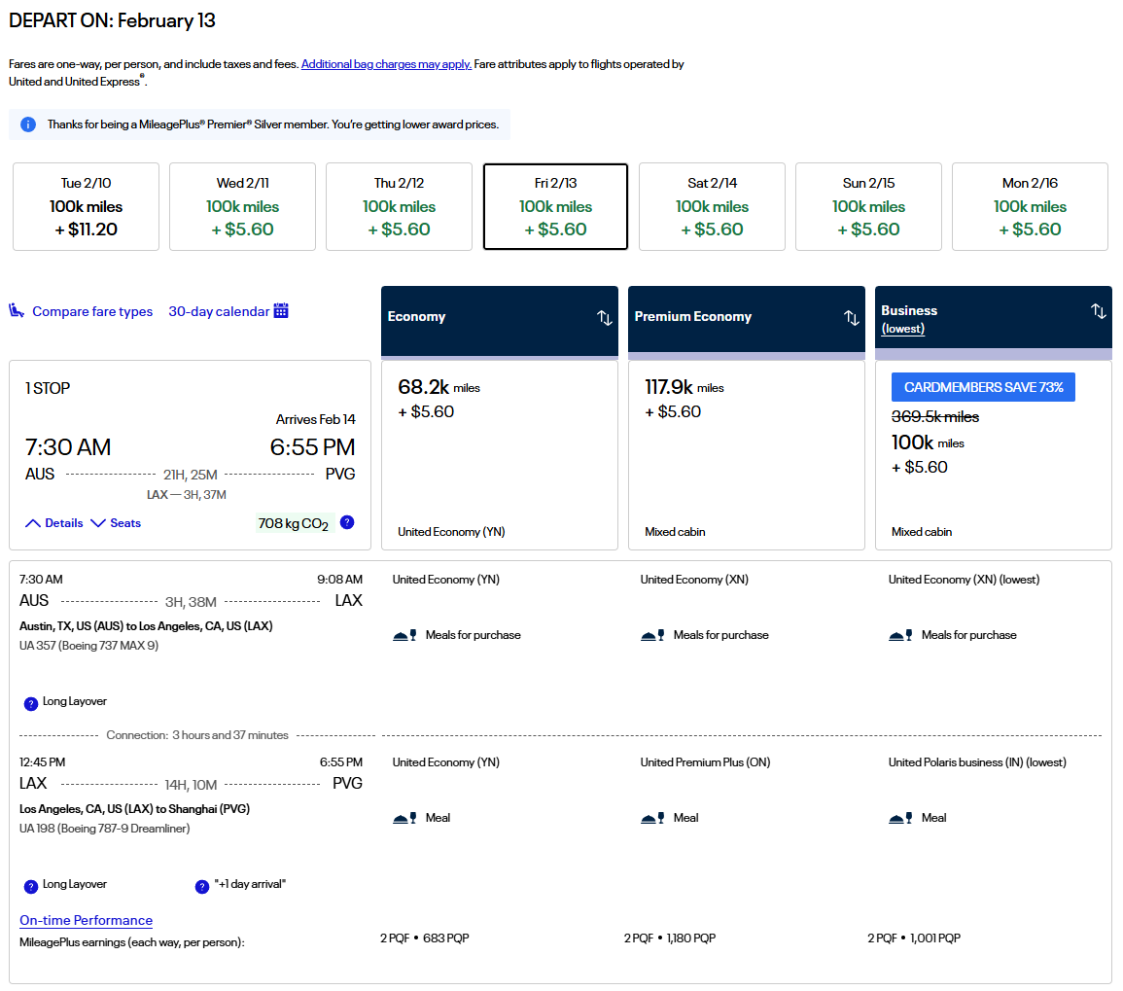Click the sort arrows in Economy header

tap(604, 318)
